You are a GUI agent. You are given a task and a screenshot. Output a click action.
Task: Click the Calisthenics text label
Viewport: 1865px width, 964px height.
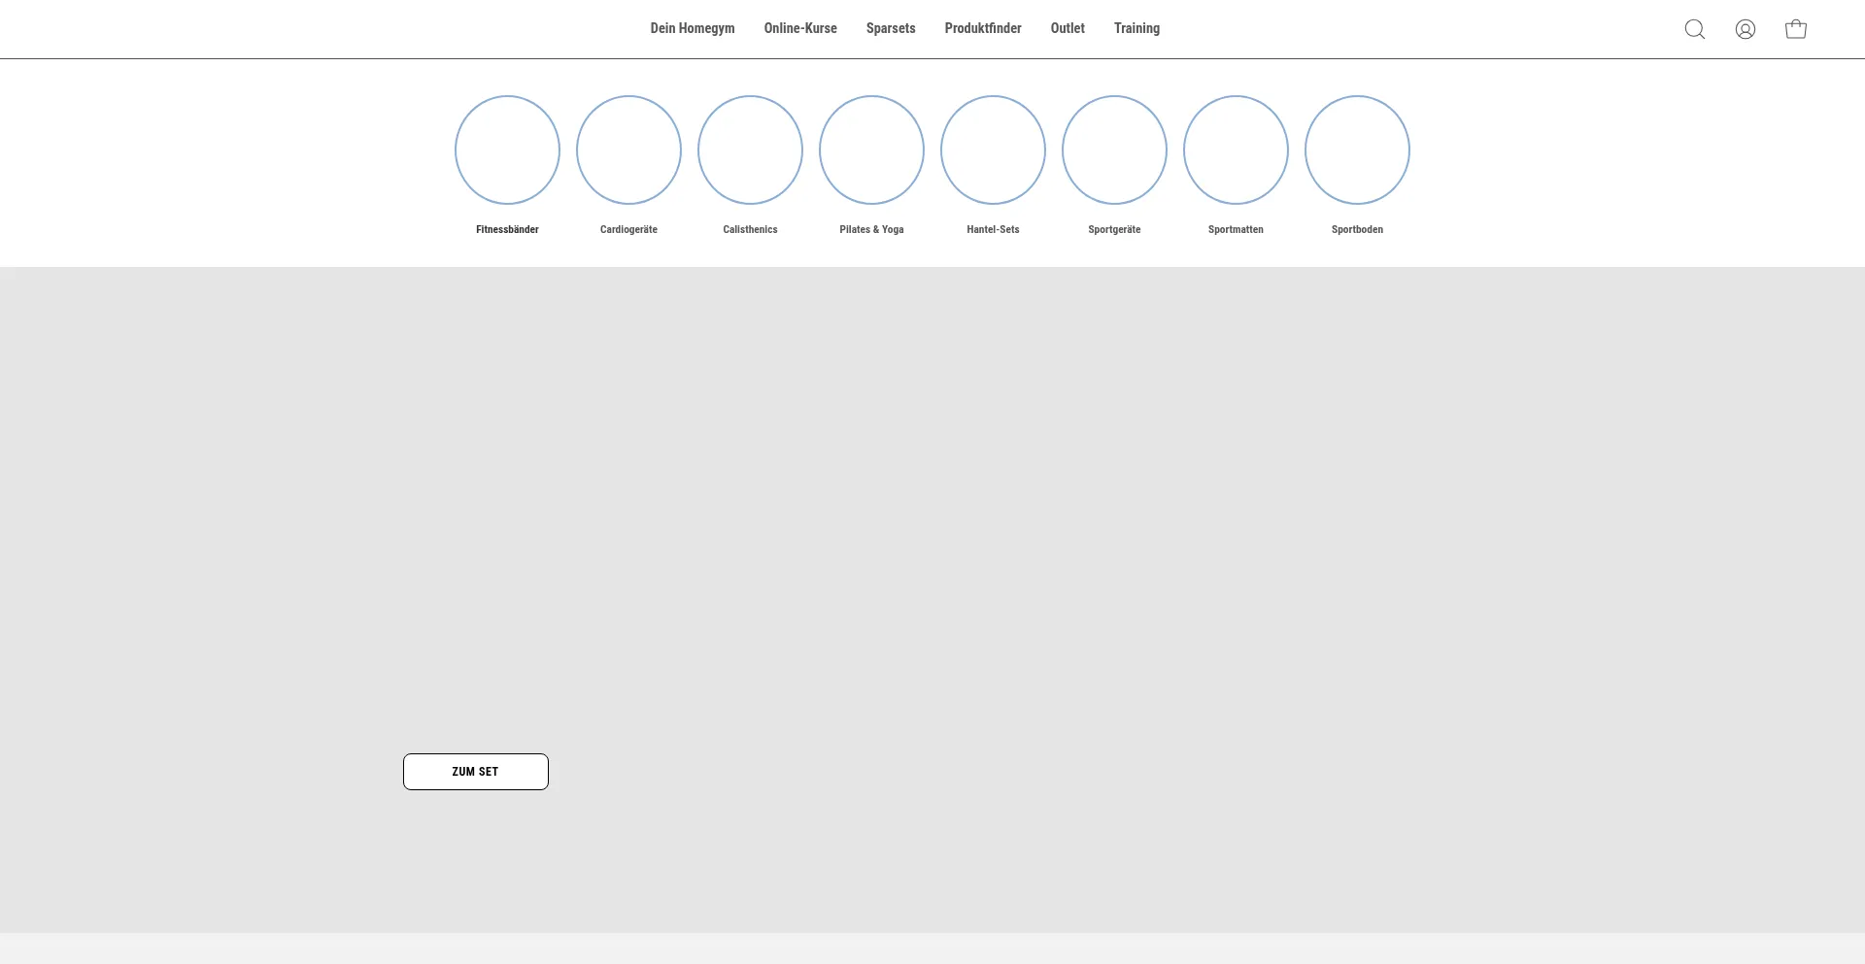pos(750,230)
